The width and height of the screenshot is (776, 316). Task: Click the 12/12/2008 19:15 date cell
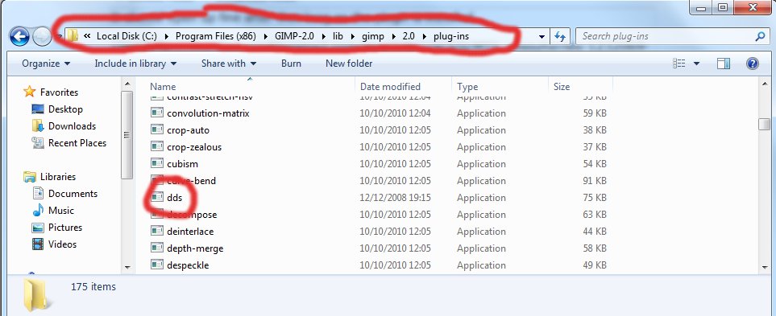coord(395,198)
